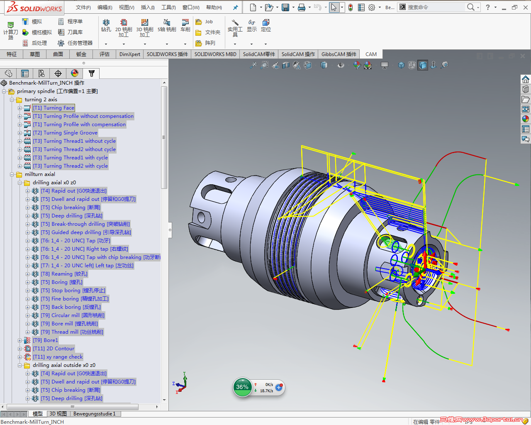This screenshot has width=531, height=425.
Task: Select [T1] Turning Profile with compensation
Action: pyautogui.click(x=79, y=125)
